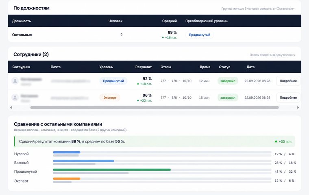The height and width of the screenshot is (195, 309).
Task: Click the second employee's avatar icon
Action: pos(15,97)
